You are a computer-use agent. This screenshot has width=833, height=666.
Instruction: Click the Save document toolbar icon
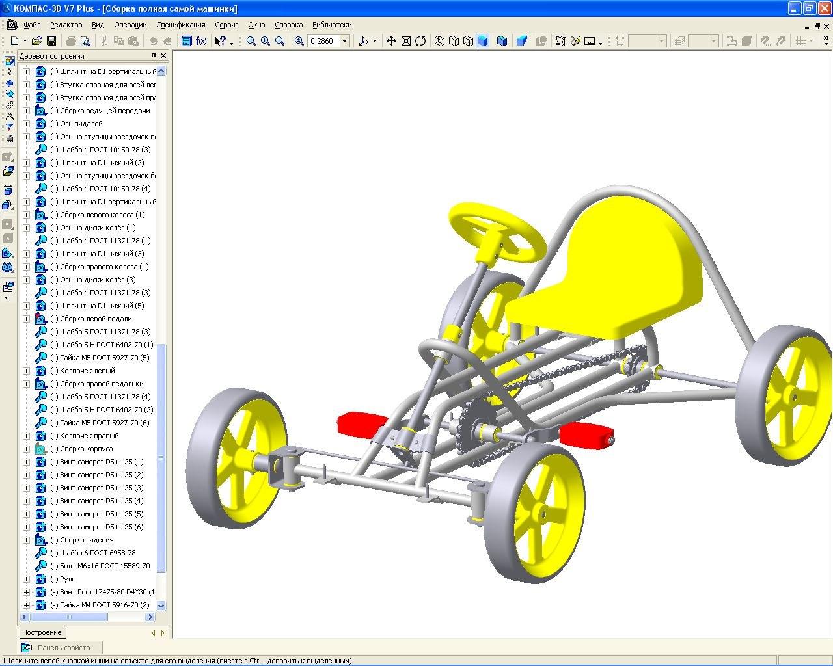pos(51,41)
